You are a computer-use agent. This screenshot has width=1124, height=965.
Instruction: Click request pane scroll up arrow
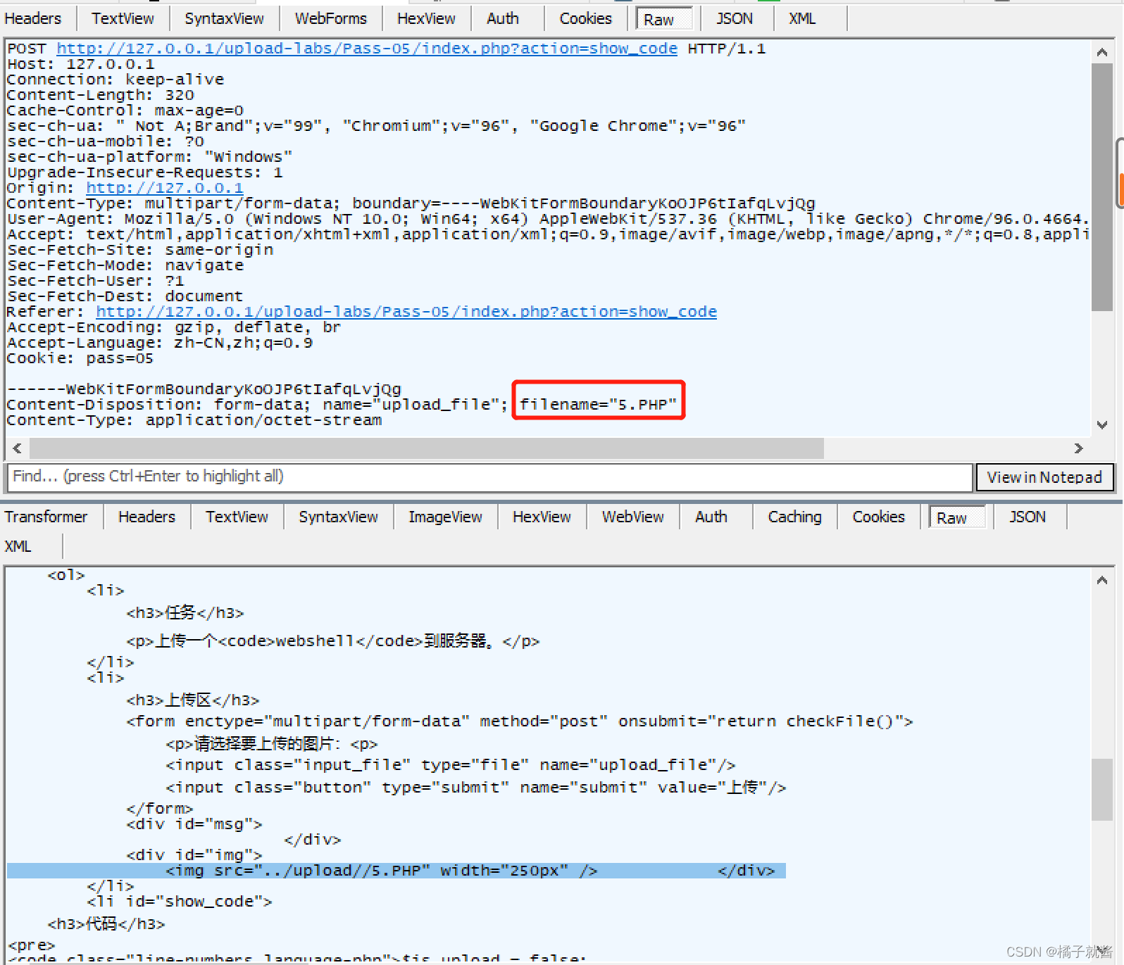[x=1102, y=52]
